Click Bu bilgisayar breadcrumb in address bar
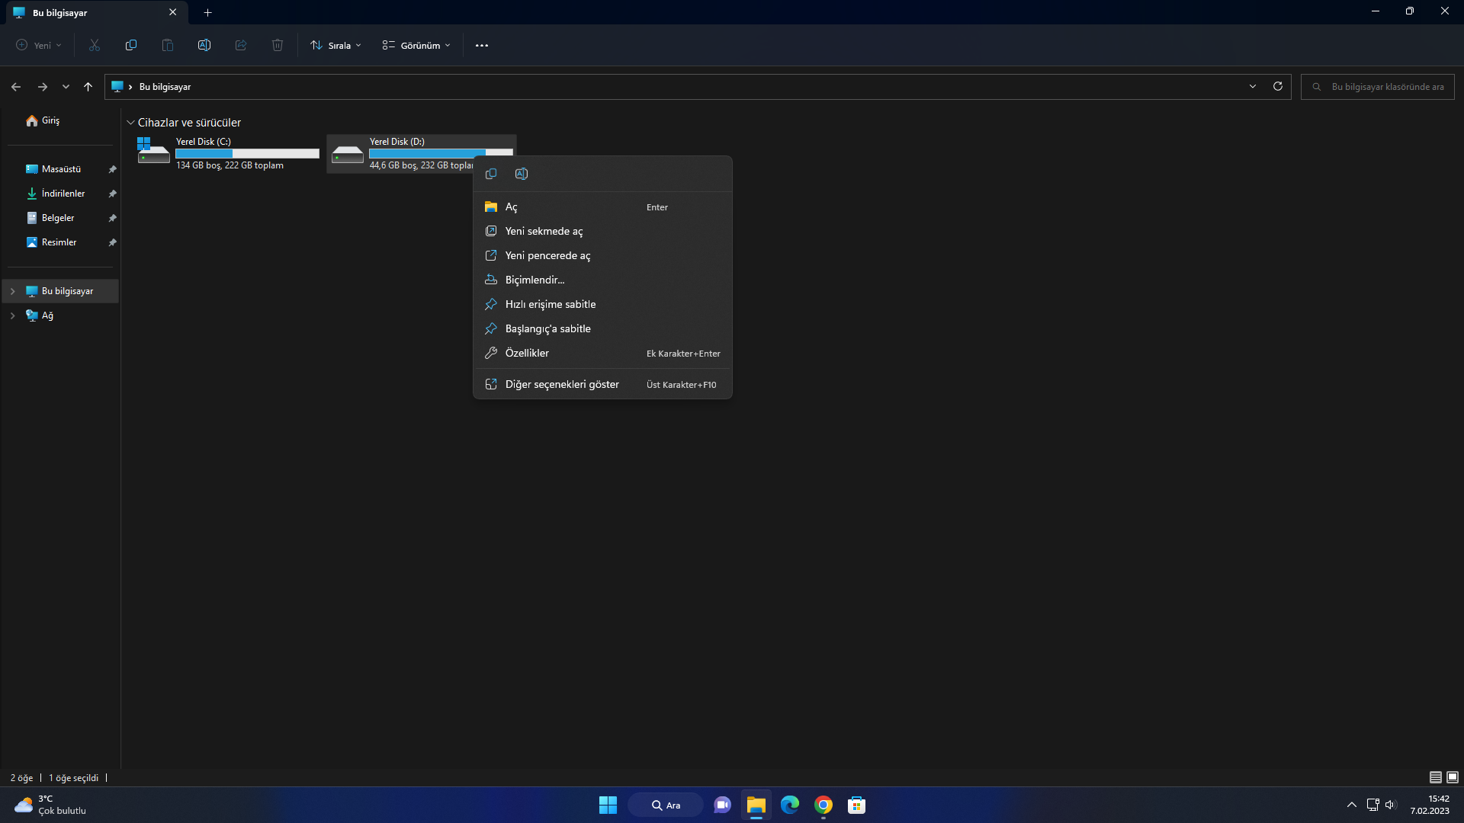 (x=165, y=87)
